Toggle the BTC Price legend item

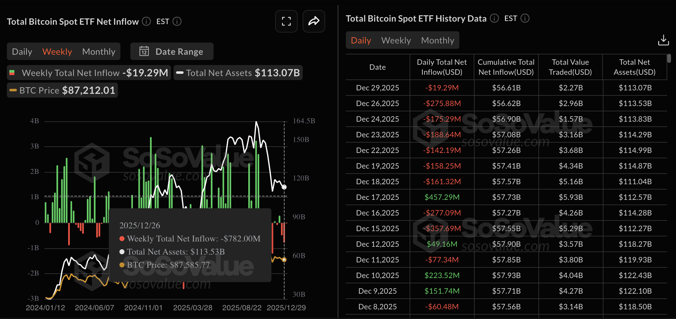click(62, 90)
